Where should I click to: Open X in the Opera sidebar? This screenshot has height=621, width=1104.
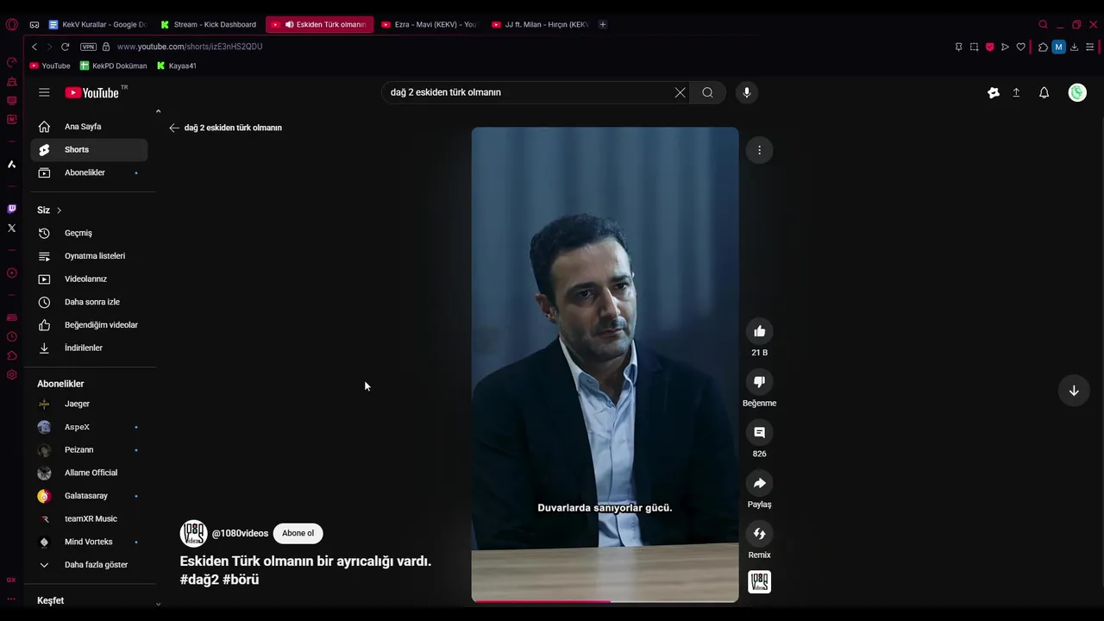click(x=11, y=229)
